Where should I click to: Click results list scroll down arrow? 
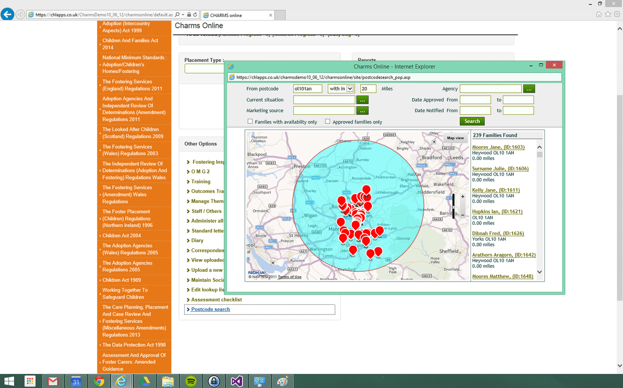point(539,272)
